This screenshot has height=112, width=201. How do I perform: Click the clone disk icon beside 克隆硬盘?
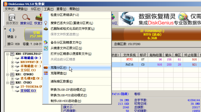(x=46, y=73)
